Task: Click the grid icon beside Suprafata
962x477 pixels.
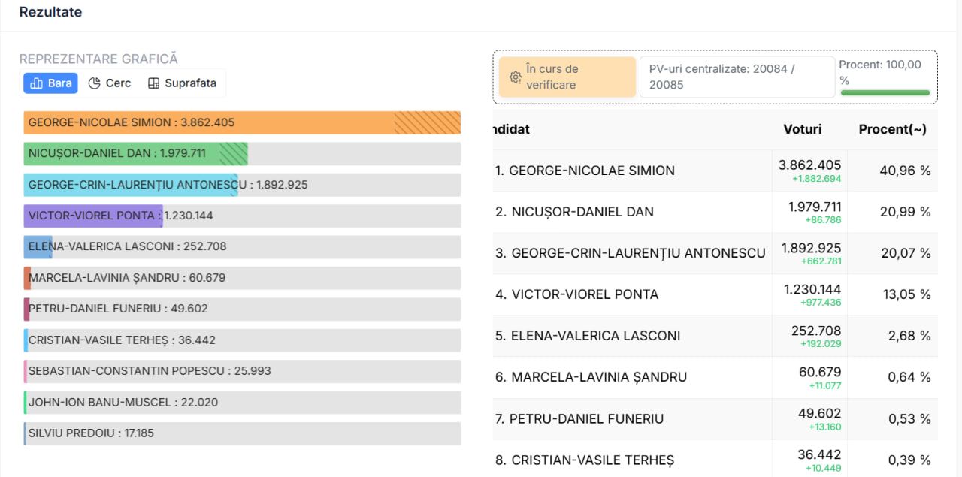Action: pos(153,83)
